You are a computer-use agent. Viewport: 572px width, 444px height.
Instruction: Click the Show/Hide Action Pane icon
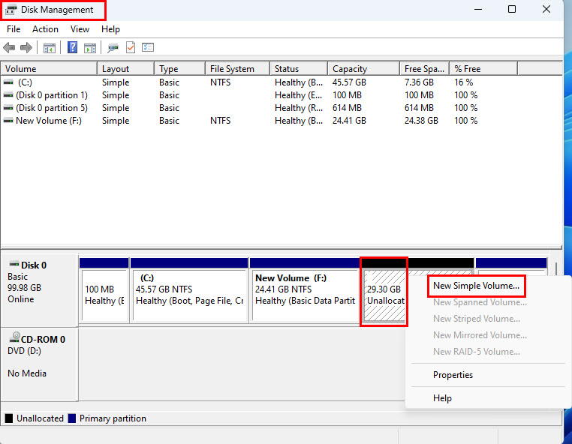pyautogui.click(x=90, y=48)
